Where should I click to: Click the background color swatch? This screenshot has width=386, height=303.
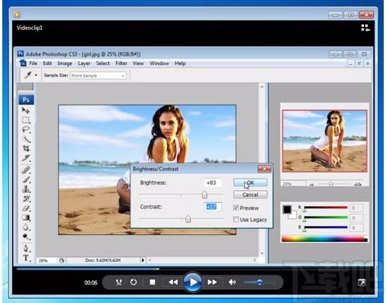[293, 216]
